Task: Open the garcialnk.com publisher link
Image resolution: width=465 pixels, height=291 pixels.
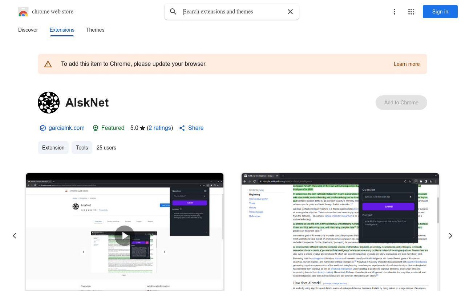Action: point(66,128)
